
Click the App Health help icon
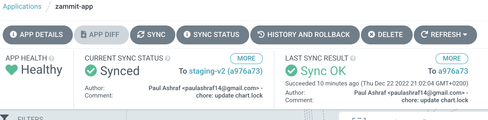point(51,58)
